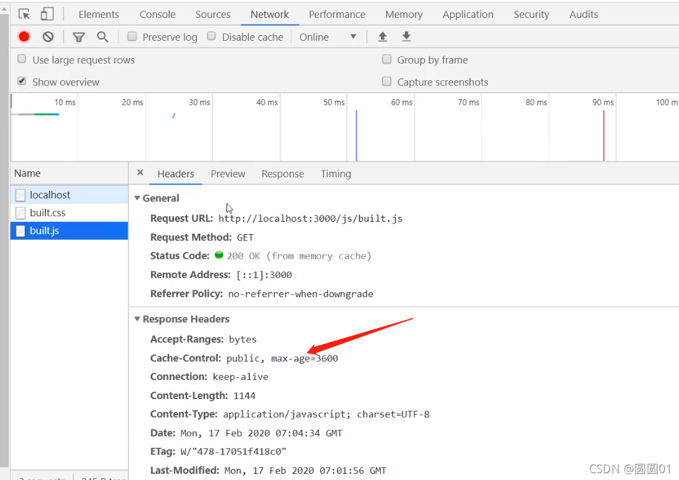This screenshot has width=679, height=480.
Task: Click the Request URL value
Action: click(x=310, y=218)
